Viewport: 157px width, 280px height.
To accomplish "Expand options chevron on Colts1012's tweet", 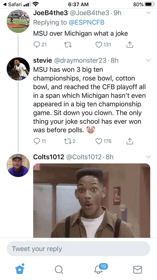I will click(148, 157).
